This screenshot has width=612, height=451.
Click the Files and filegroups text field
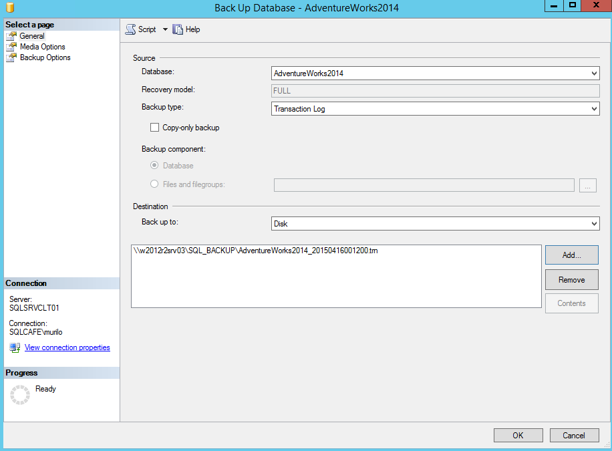point(424,185)
